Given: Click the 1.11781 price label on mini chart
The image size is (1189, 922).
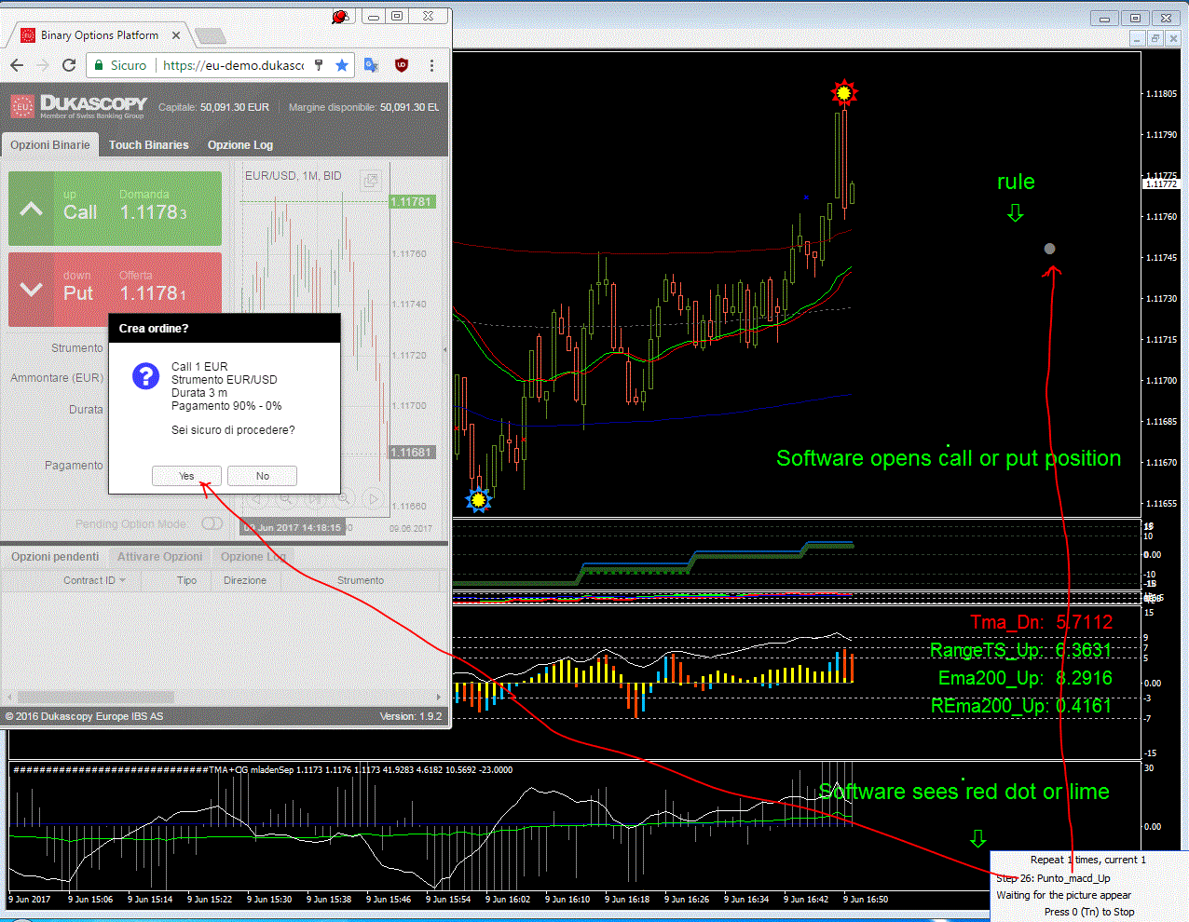Looking at the screenshot, I should pos(411,202).
